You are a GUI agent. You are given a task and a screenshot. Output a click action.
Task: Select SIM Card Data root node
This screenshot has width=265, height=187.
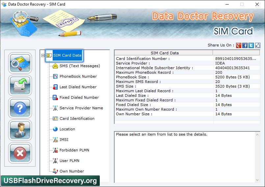click(x=67, y=55)
